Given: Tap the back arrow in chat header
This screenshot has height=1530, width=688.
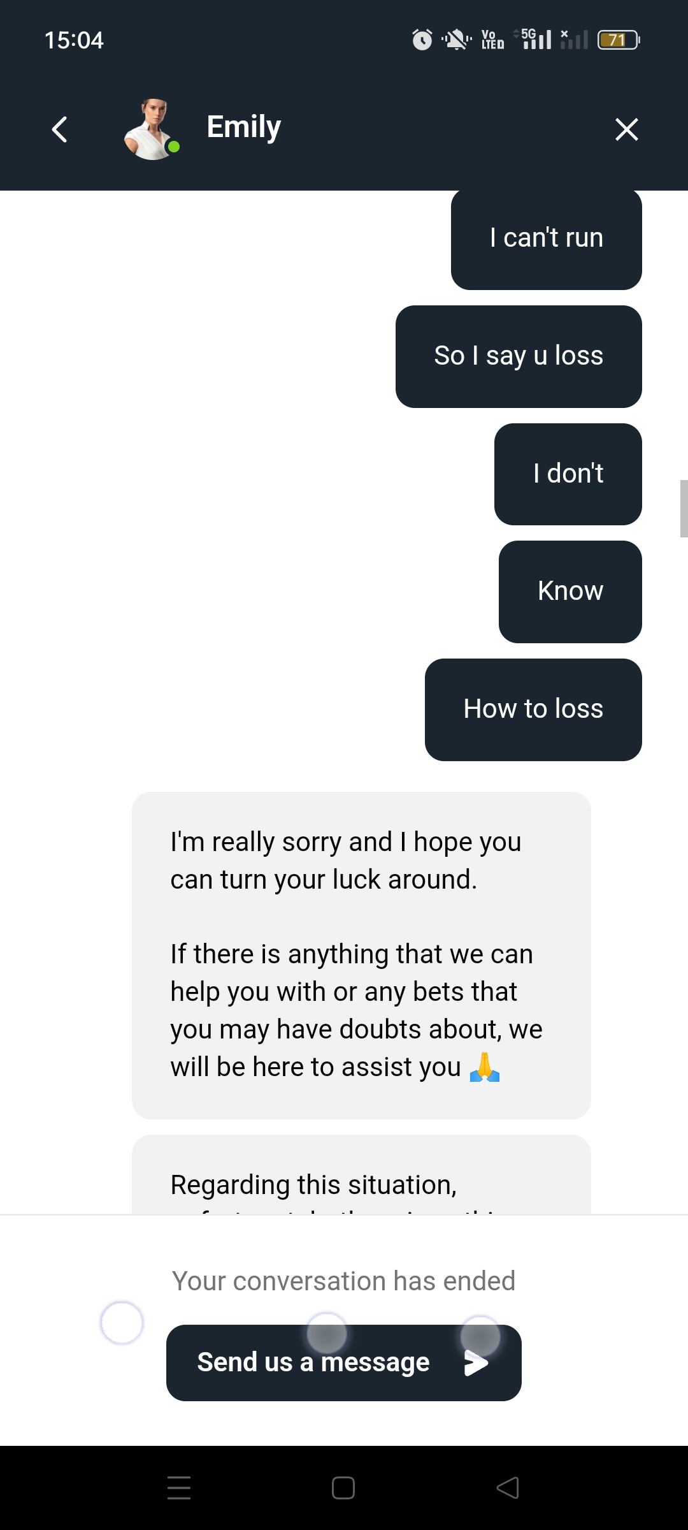Looking at the screenshot, I should pos(60,129).
